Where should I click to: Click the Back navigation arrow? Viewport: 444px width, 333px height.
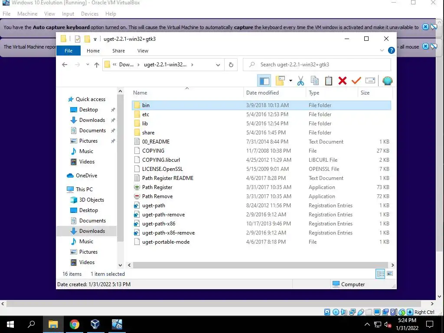point(65,65)
